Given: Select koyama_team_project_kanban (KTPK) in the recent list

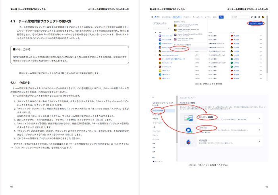Looking at the screenshot, I should click(190, 30).
